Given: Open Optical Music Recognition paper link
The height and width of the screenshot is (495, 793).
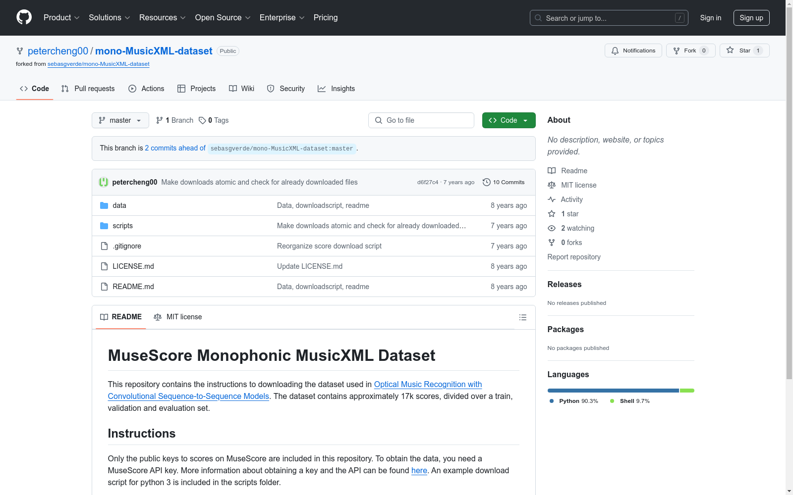Looking at the screenshot, I should tap(295, 390).
